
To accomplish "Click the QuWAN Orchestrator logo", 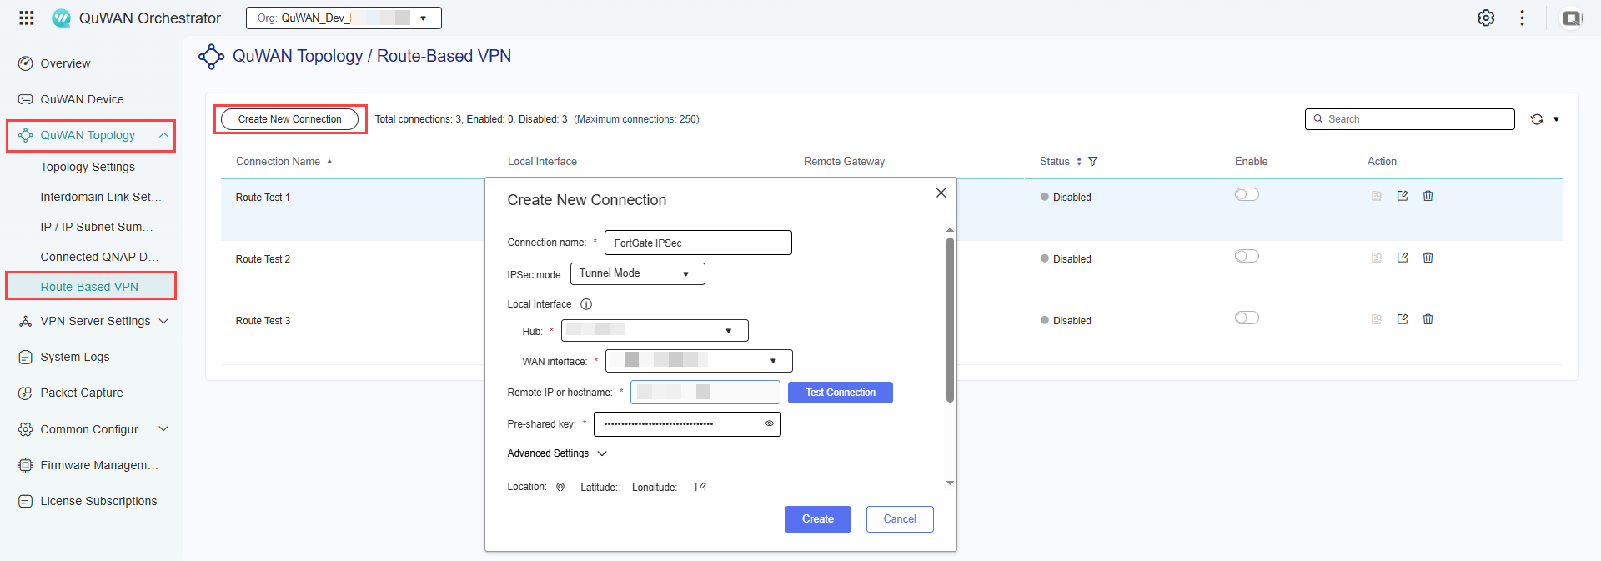I will 62,18.
